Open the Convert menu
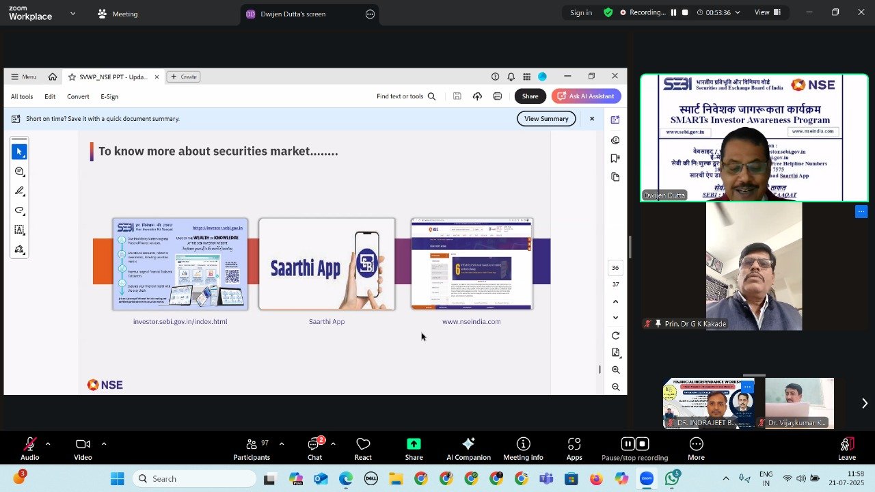The image size is (875, 492). (x=78, y=96)
